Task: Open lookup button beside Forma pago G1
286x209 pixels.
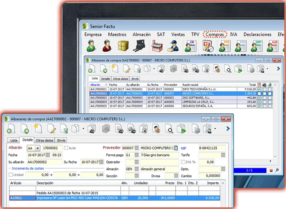Action: 136,155
